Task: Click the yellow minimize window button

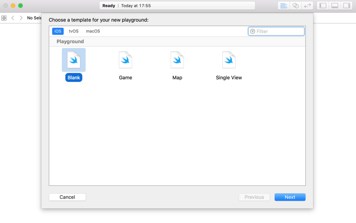Action: (x=13, y=6)
